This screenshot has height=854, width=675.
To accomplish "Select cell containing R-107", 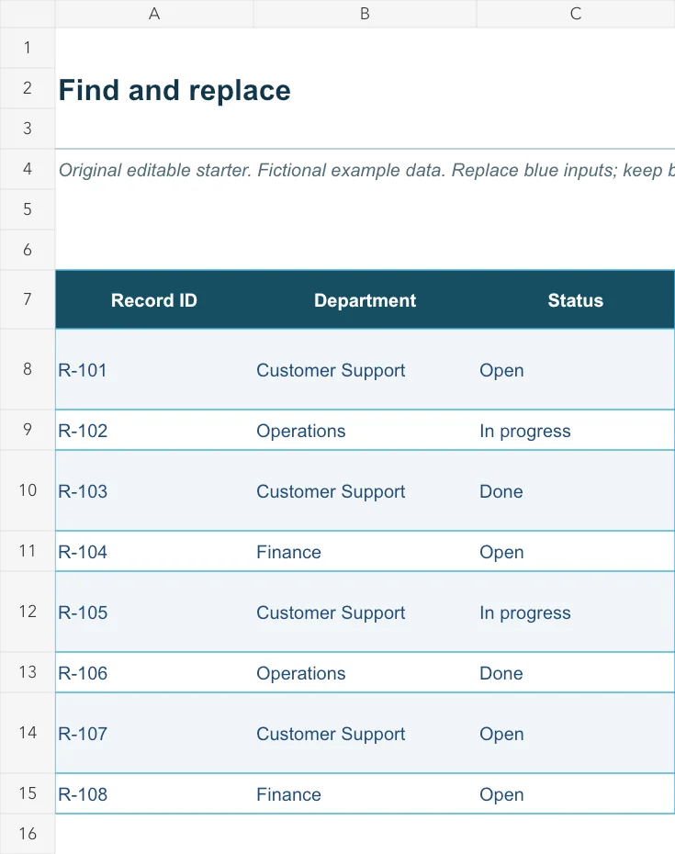I will click(x=154, y=733).
